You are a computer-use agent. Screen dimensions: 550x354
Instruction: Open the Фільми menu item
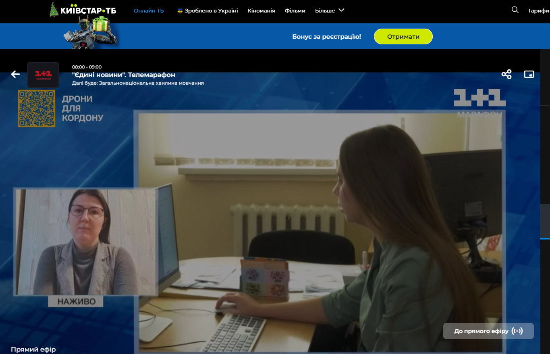click(x=295, y=11)
